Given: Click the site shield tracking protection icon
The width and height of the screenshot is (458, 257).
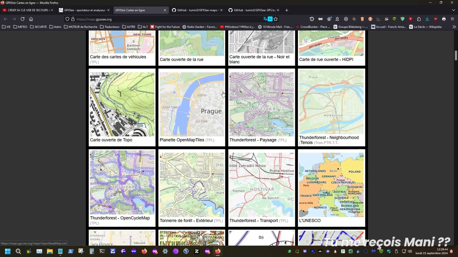Looking at the screenshot, I should 67,19.
